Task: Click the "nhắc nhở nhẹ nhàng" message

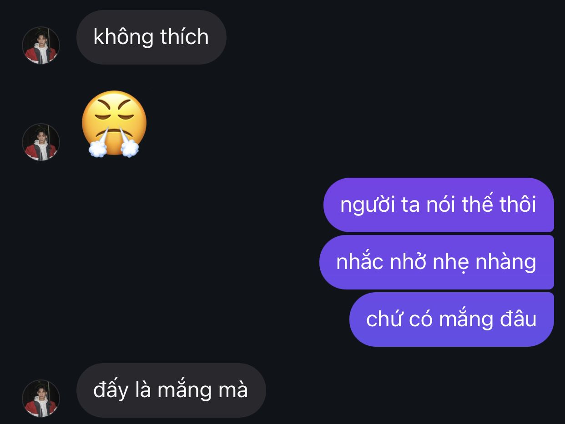Action: (437, 262)
